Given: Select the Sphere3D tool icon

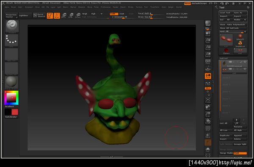Looking at the screenshot, I should pos(240,37).
